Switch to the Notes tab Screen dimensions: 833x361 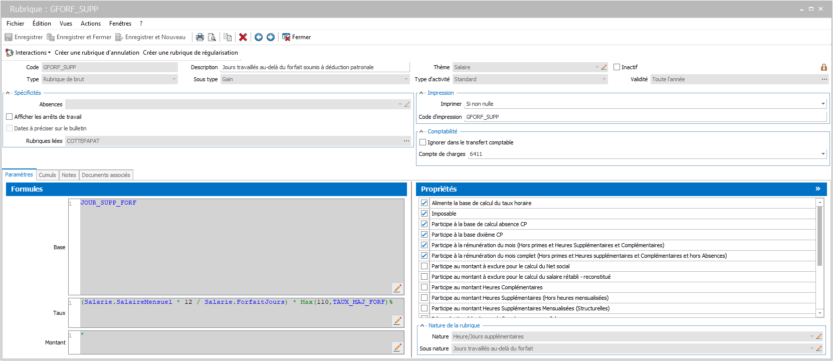pyautogui.click(x=69, y=175)
